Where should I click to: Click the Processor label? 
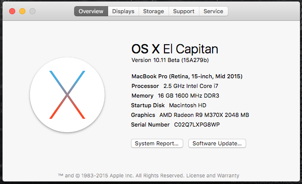coord(145,86)
